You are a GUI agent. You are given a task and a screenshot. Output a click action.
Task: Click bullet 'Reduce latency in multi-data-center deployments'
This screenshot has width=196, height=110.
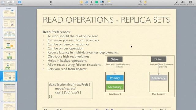[83, 52]
